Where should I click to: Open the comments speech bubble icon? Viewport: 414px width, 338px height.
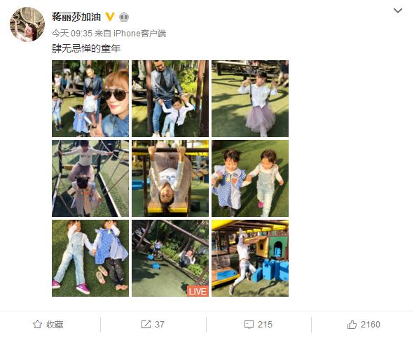pyautogui.click(x=249, y=325)
